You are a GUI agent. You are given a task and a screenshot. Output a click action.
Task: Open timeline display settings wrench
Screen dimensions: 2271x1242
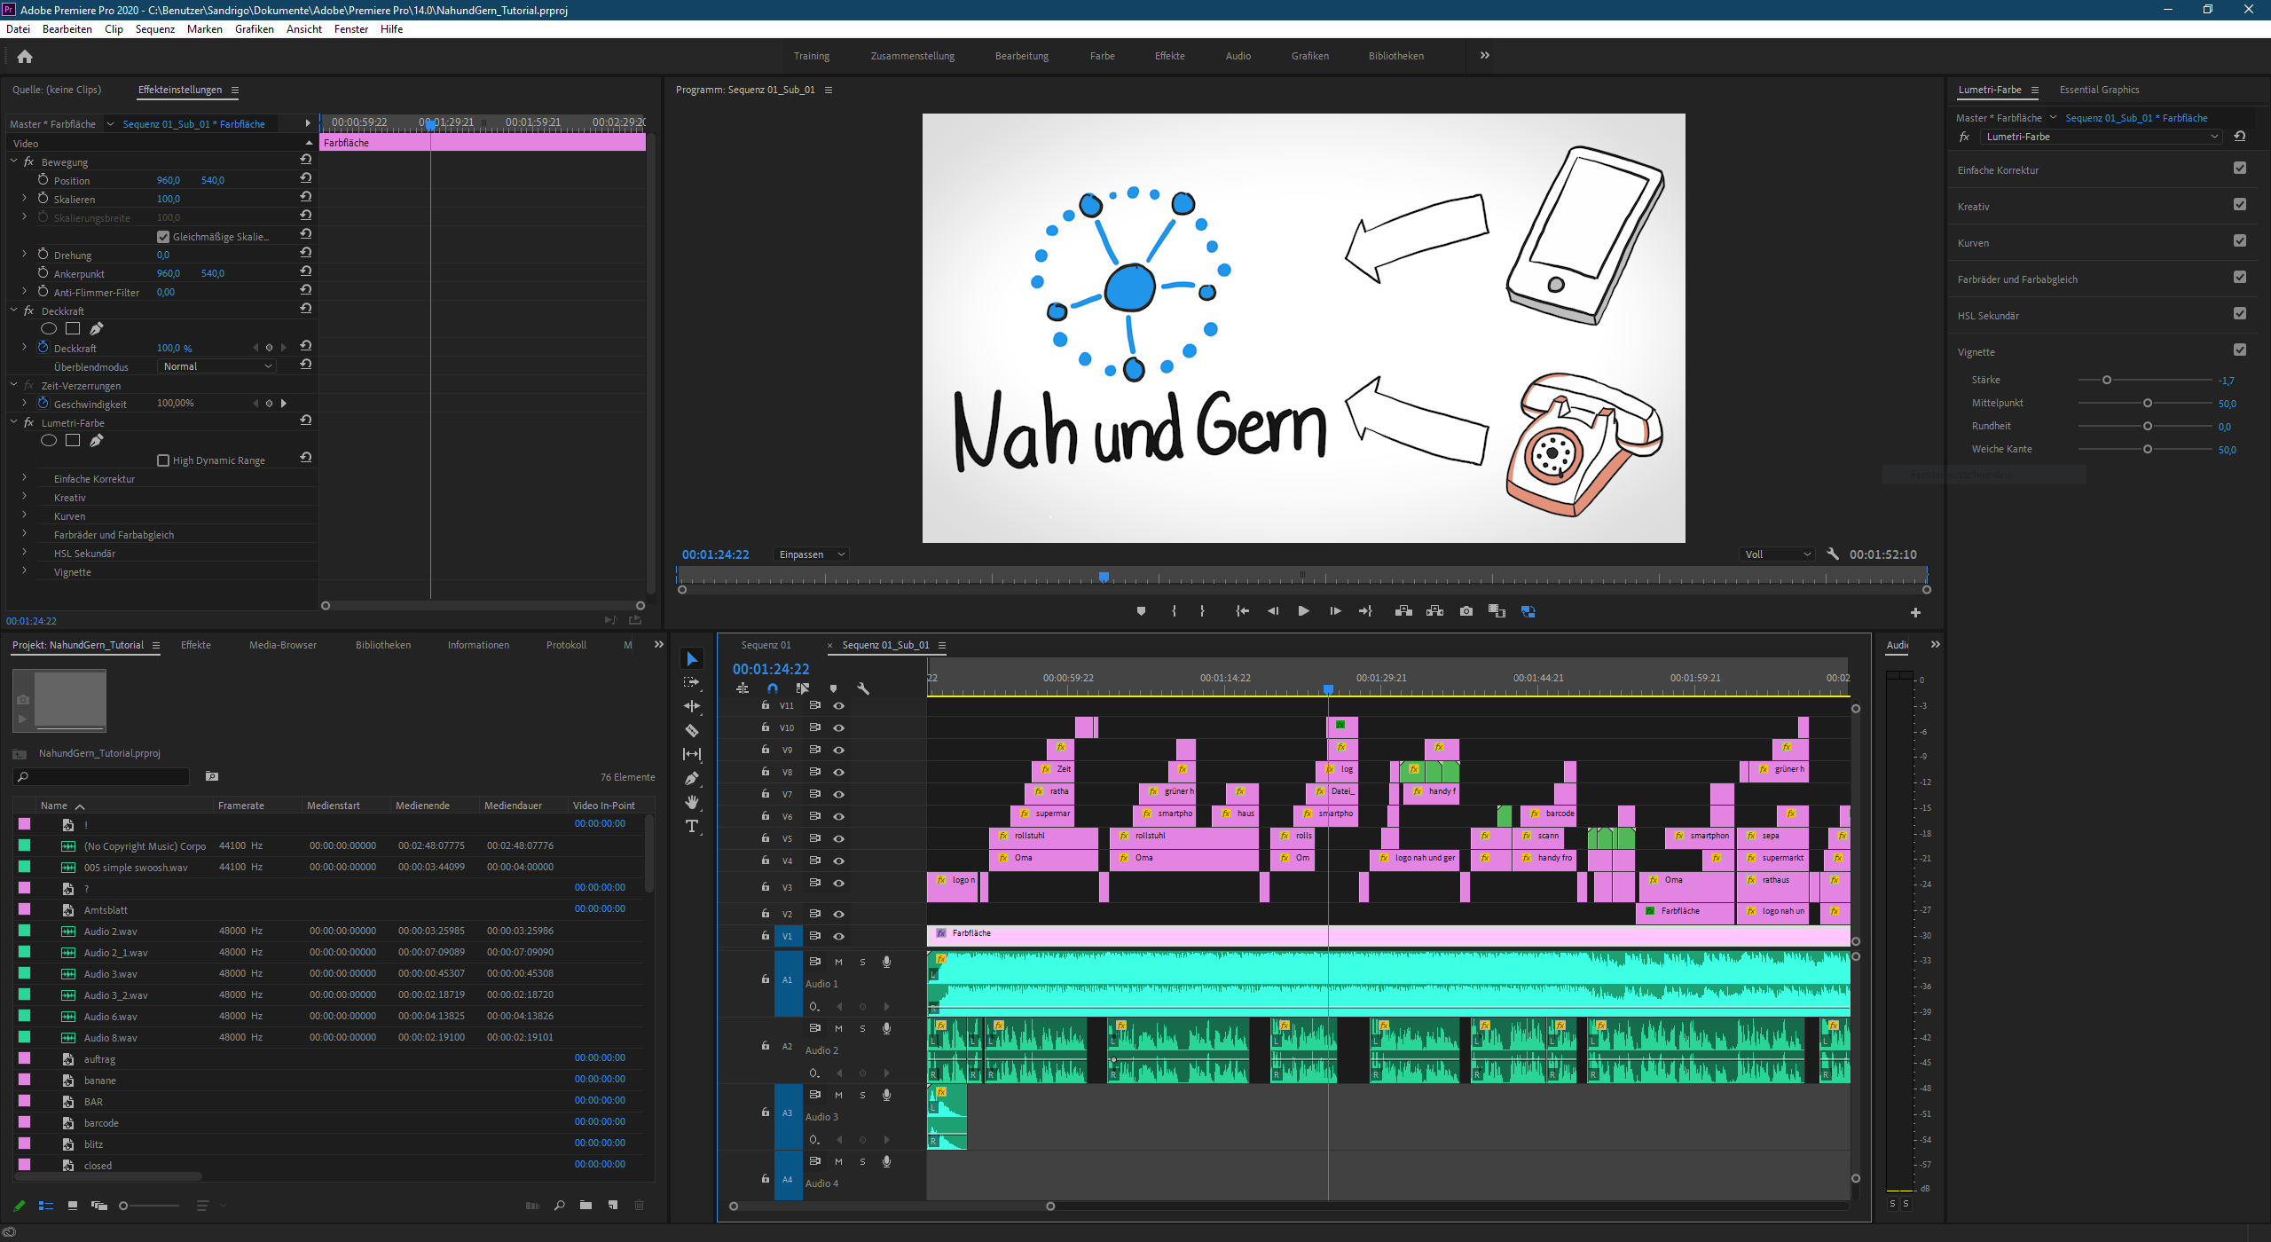[863, 688]
